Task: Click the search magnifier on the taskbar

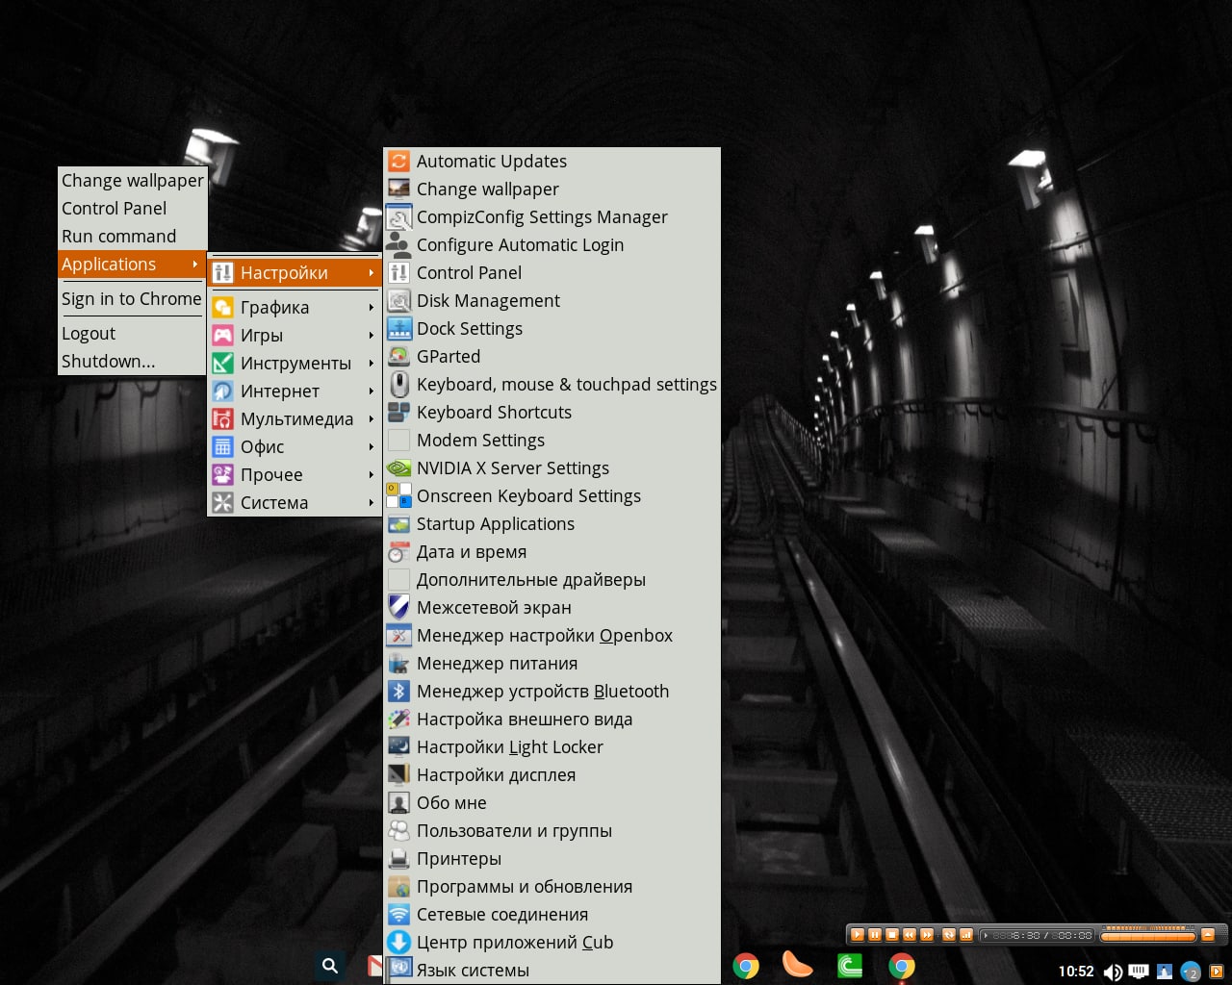Action: [x=330, y=966]
